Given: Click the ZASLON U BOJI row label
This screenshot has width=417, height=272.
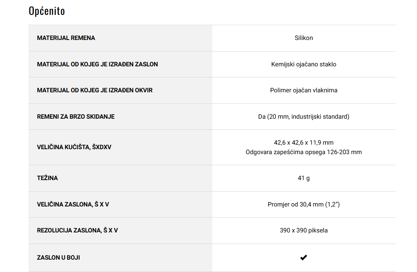Looking at the screenshot, I should pyautogui.click(x=59, y=258).
